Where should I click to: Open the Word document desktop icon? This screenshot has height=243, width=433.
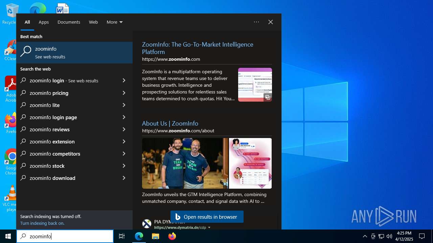[x=63, y=8]
